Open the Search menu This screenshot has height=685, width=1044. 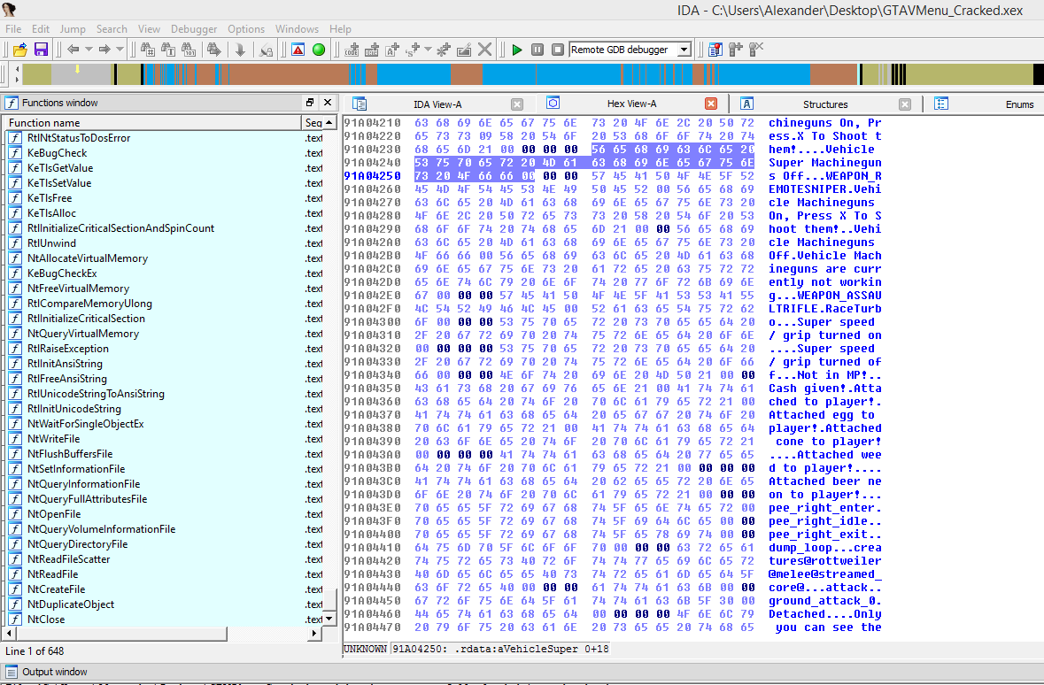coord(112,29)
